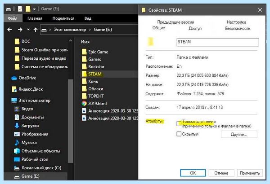Viewport: 270px width, 184px height.
Task: Select Конь folder
Action: (x=90, y=81)
